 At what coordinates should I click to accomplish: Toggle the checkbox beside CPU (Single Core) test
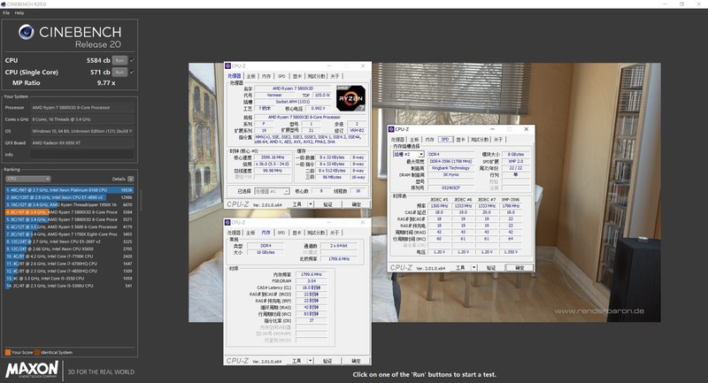[132, 73]
